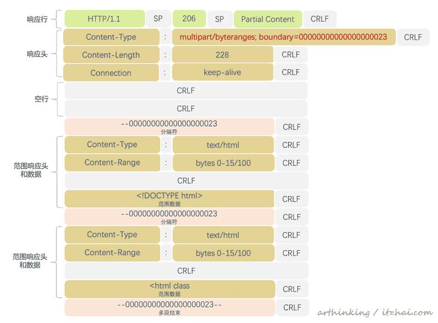Select the SP box before Partial Content
Viewport: 438px width, 323px height.
[220, 19]
